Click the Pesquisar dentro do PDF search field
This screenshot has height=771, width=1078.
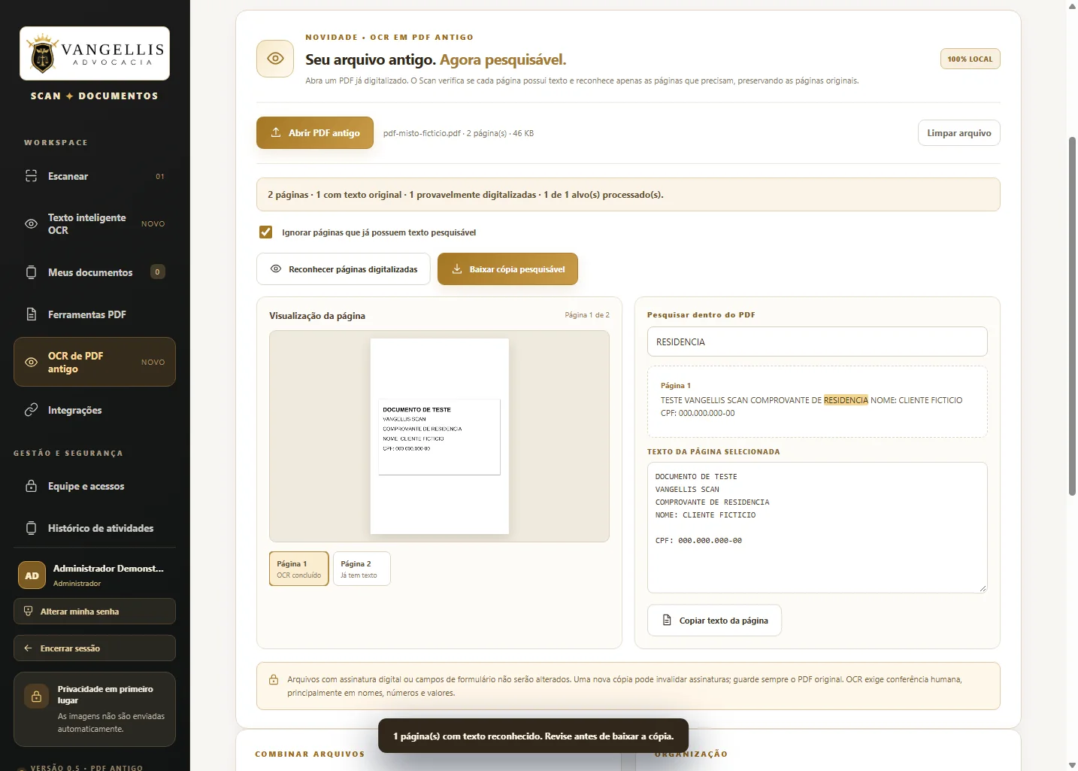point(817,341)
